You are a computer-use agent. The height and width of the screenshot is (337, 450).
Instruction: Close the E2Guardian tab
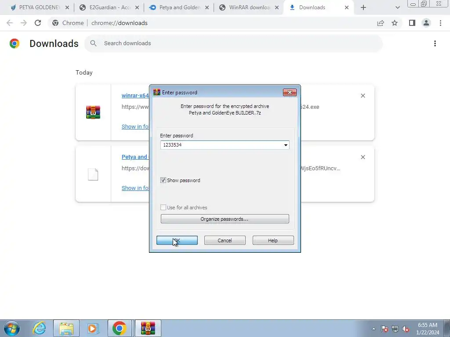(x=137, y=7)
